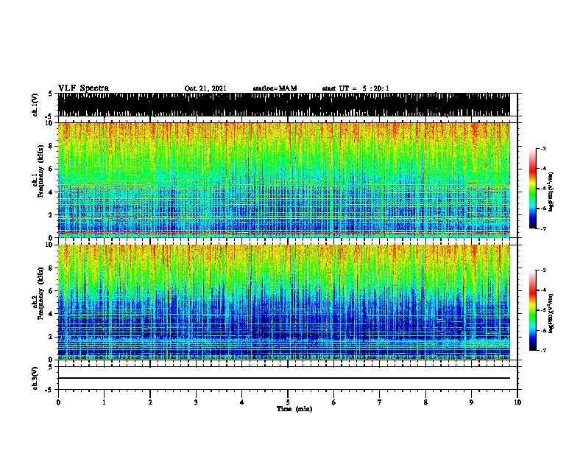Click the "2" kHz tick on ch.2 frequency axis
The width and height of the screenshot is (583, 451).
(52, 337)
